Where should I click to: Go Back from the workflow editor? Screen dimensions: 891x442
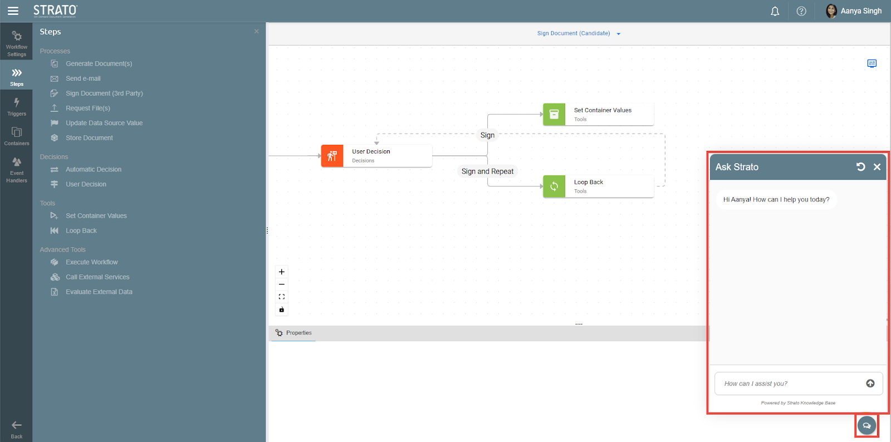click(17, 429)
